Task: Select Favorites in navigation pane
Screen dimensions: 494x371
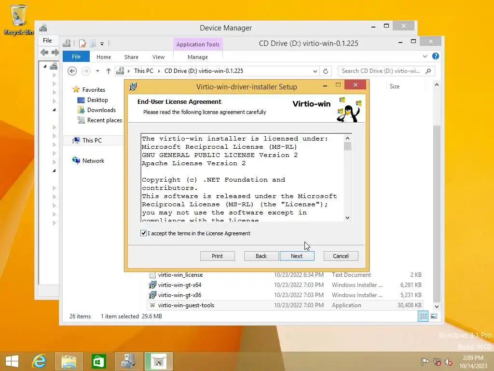Action: (94, 89)
